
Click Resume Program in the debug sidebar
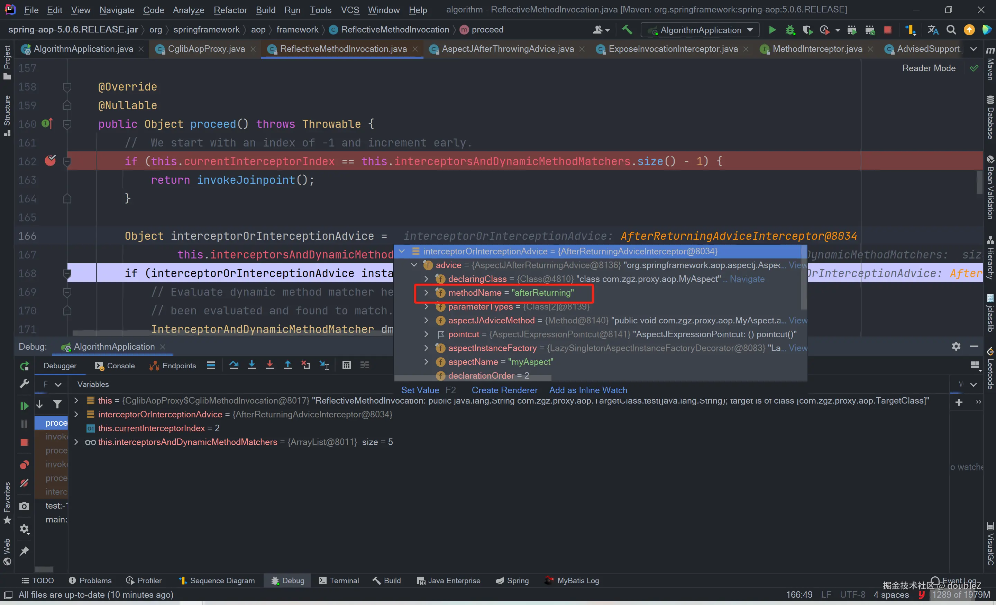pyautogui.click(x=24, y=406)
